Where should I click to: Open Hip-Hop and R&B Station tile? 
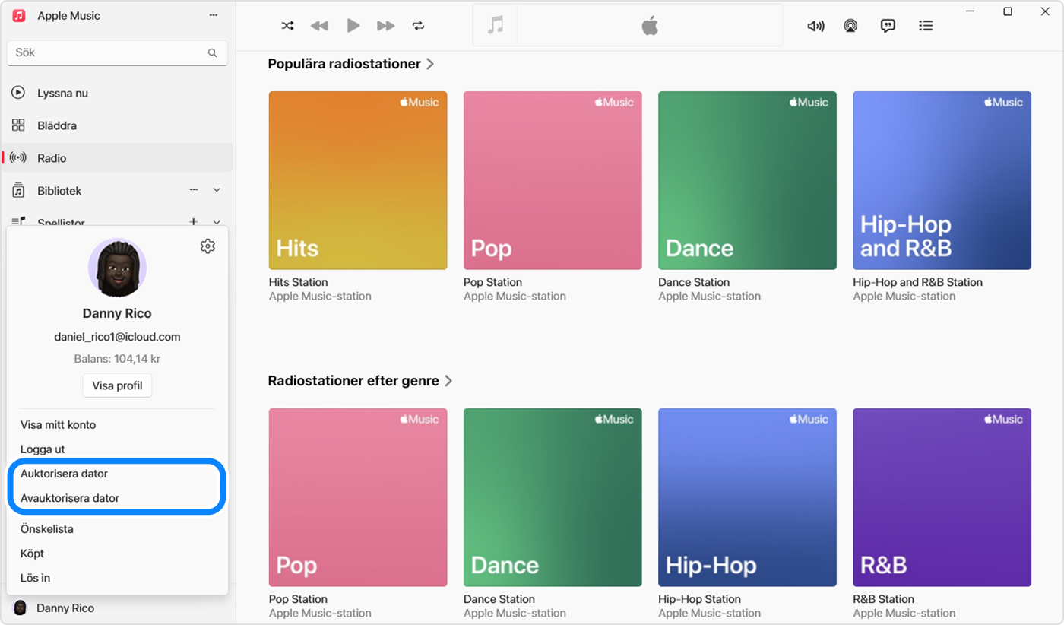point(942,180)
